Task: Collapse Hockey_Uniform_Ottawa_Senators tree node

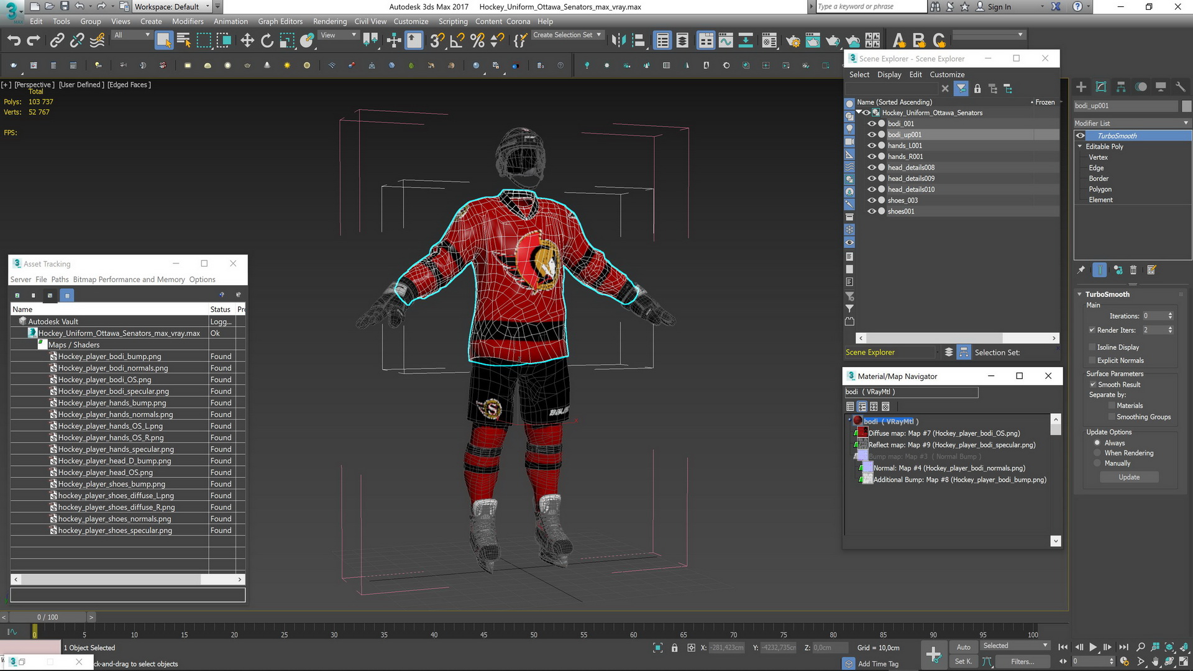Action: 859,112
